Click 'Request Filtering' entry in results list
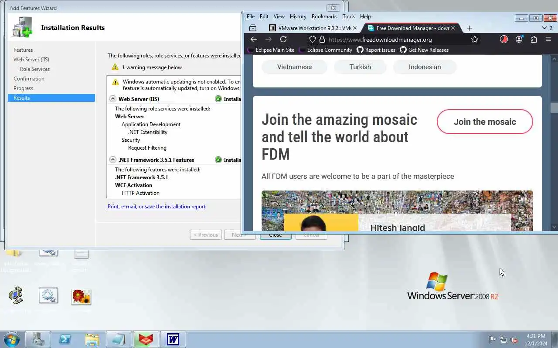558x348 pixels. (147, 148)
